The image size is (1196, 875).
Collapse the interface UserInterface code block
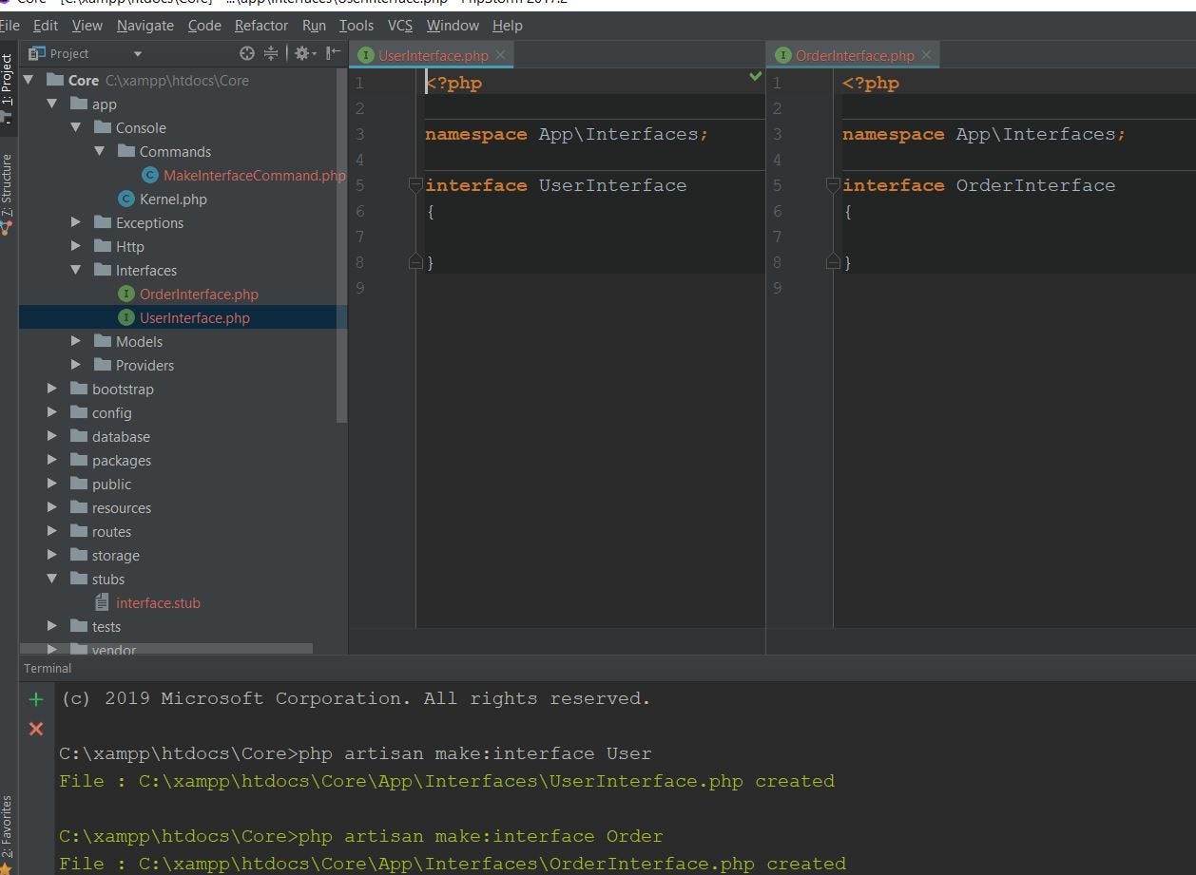pos(415,185)
